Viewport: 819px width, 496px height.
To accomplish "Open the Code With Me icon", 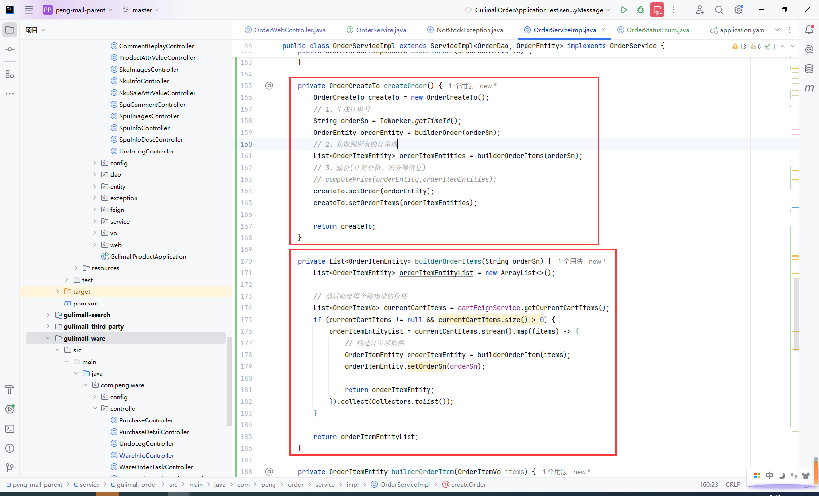I will pyautogui.click(x=700, y=10).
